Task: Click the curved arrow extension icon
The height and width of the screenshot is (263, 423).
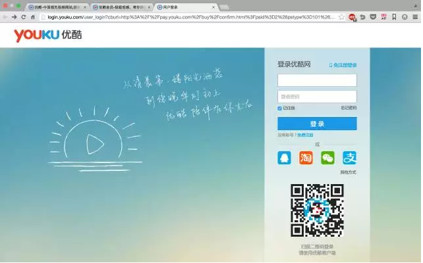Action: (x=362, y=17)
